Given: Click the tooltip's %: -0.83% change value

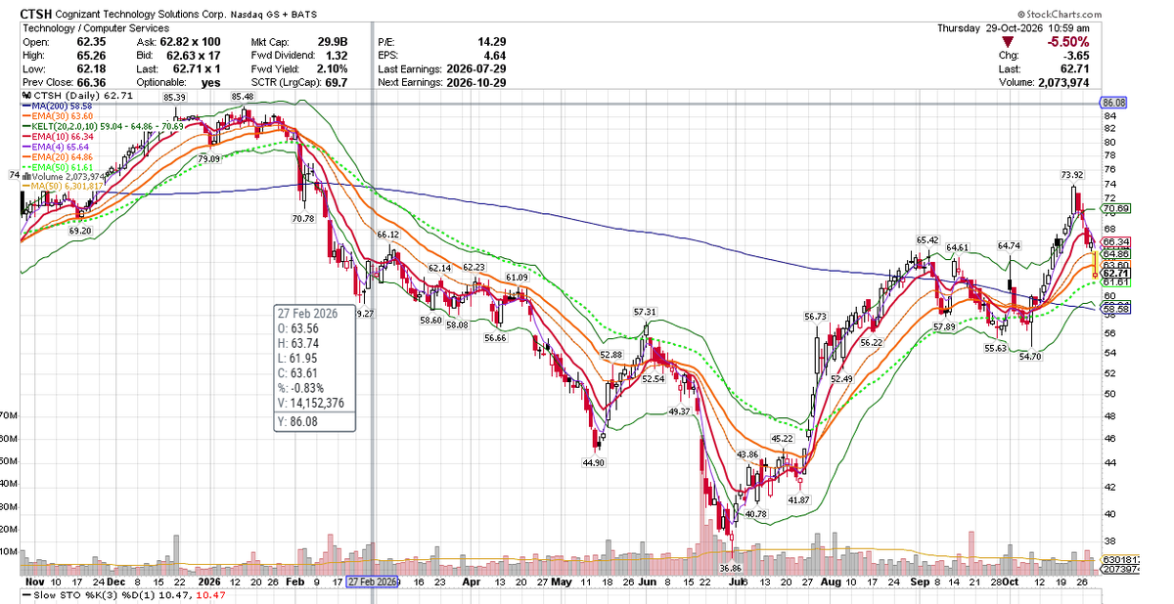Looking at the screenshot, I should tap(306, 388).
